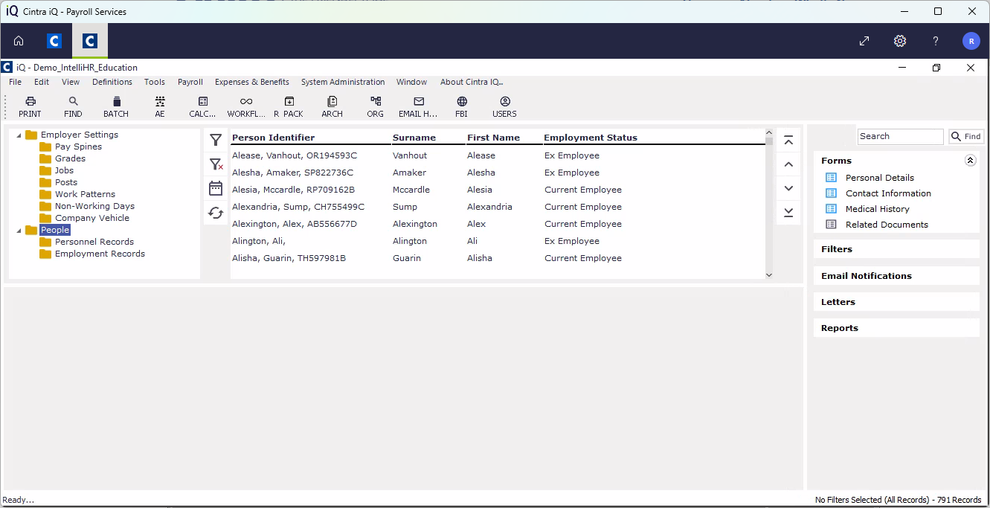Refresh the records list
Image resolution: width=990 pixels, height=508 pixels.
[216, 213]
